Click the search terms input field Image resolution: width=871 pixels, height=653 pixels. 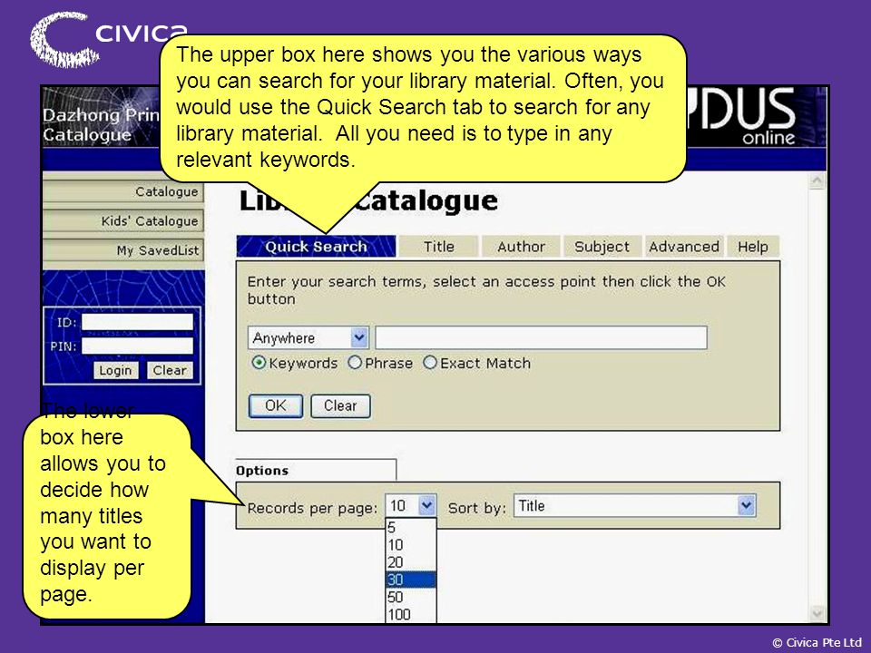pos(541,337)
